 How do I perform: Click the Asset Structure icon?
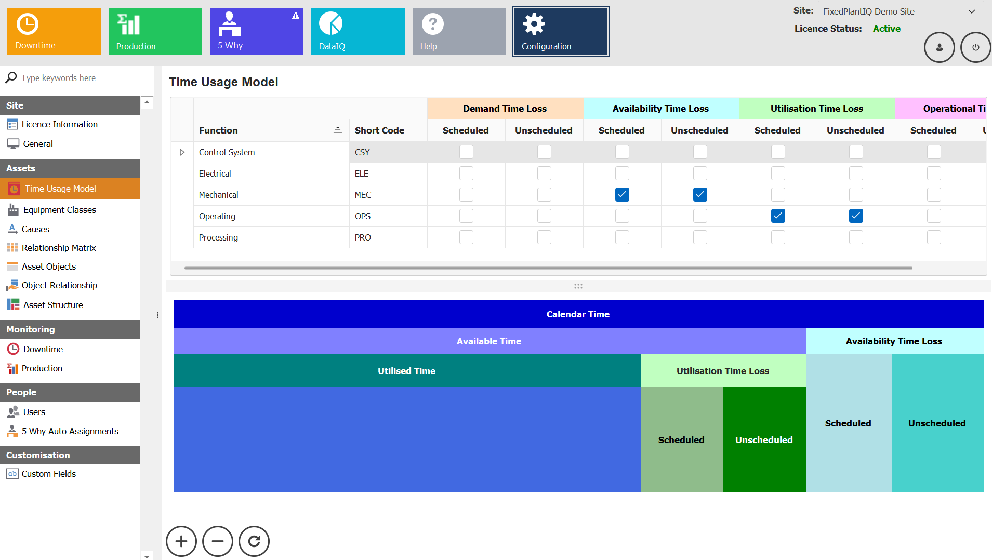[x=13, y=305]
